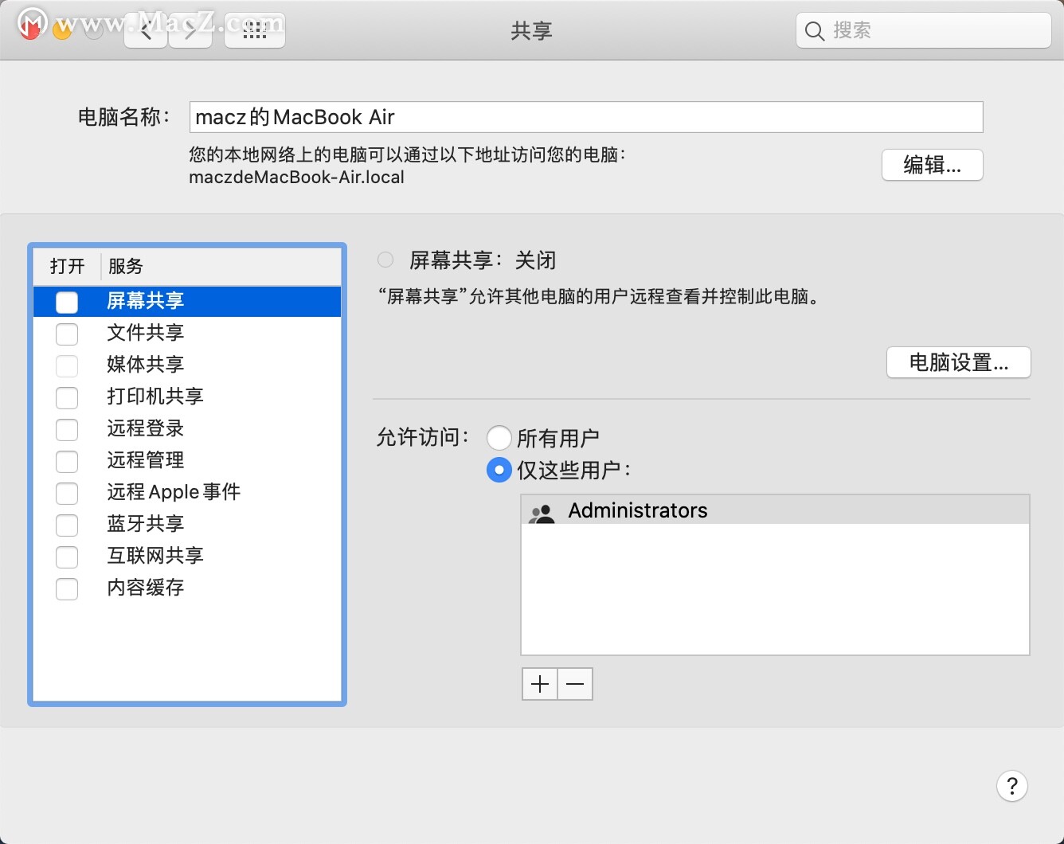Select the 所有用户 radio button
The height and width of the screenshot is (844, 1064).
click(499, 438)
